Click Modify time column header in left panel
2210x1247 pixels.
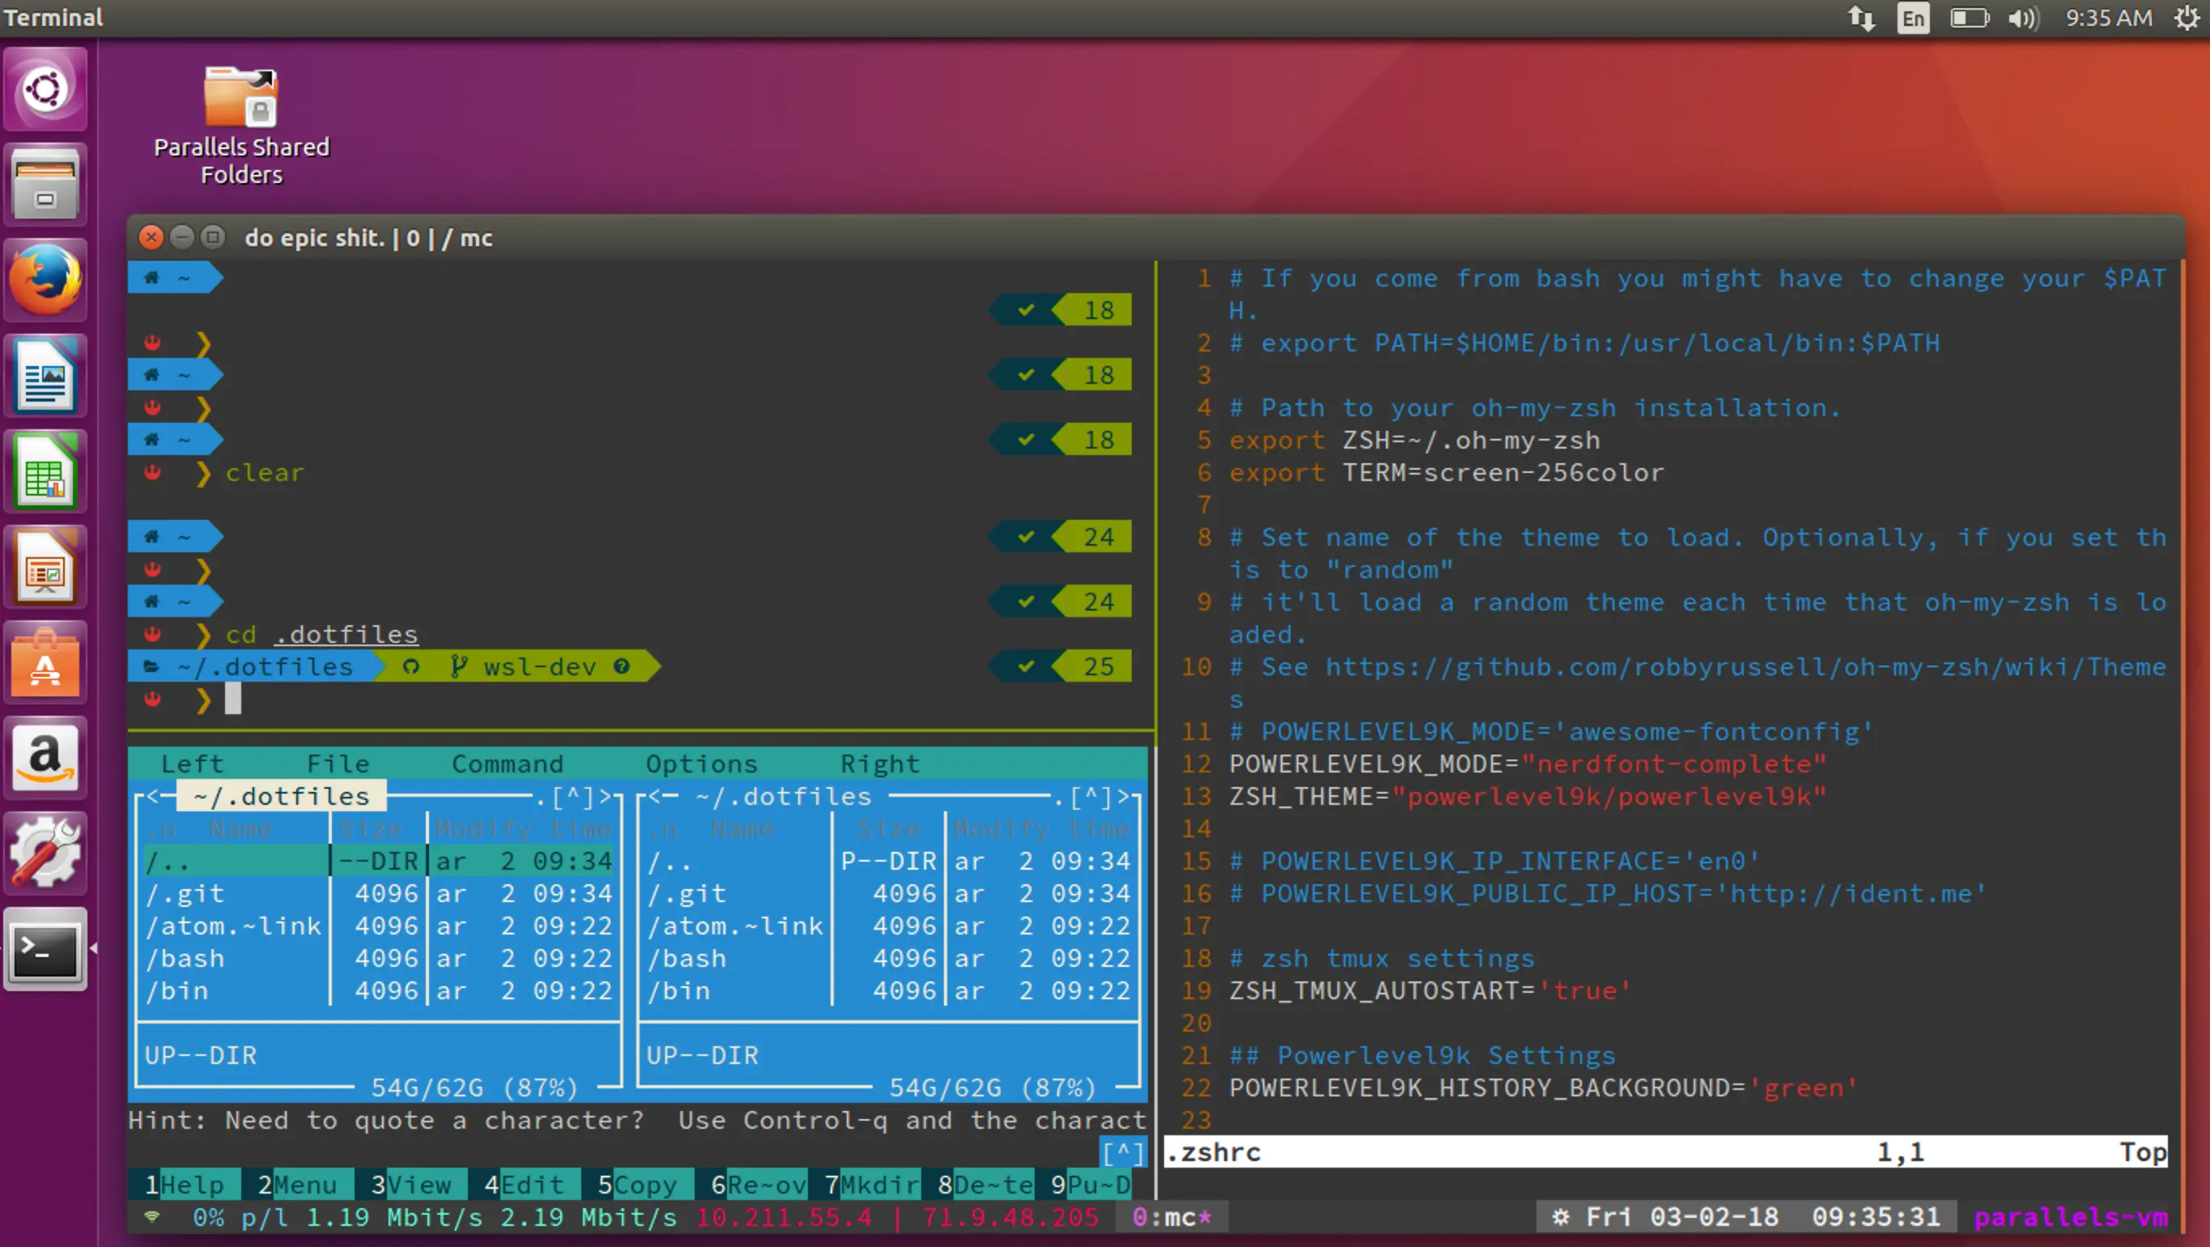point(523,829)
